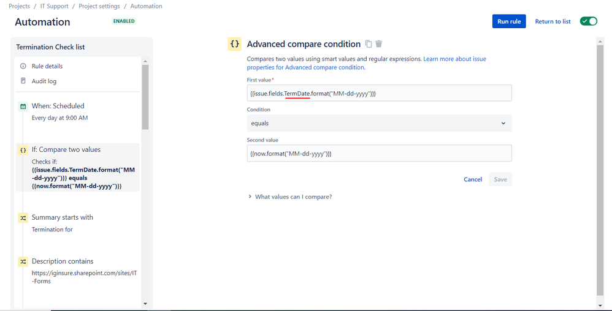Click the ENABLED status badge
The image size is (612, 311).
[124, 21]
